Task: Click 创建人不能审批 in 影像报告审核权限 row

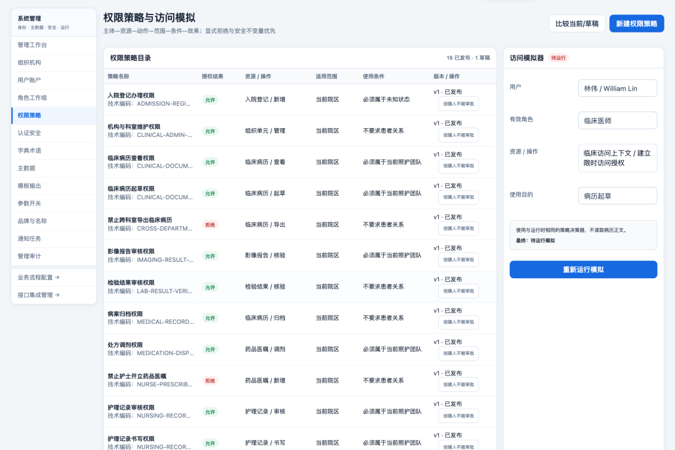Action: click(459, 260)
